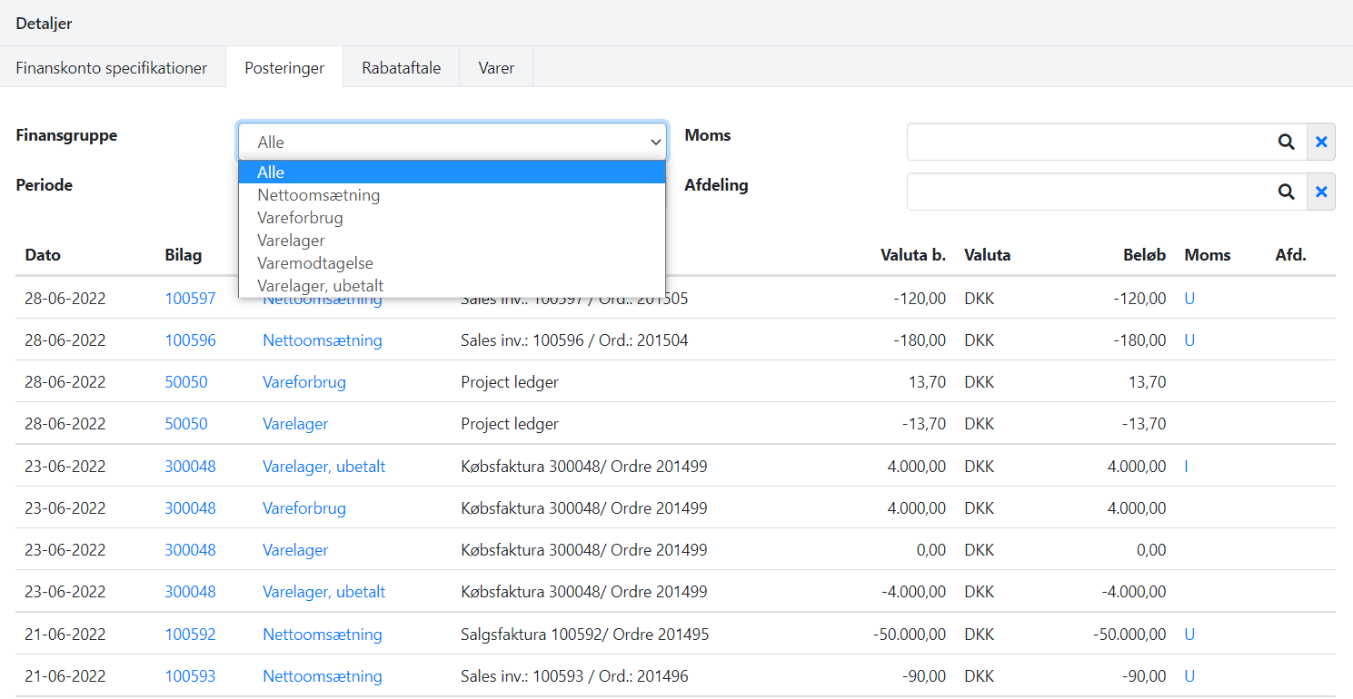Image resolution: width=1353 pixels, height=699 pixels.
Task: Open bilag 100597 link
Action: pos(190,299)
